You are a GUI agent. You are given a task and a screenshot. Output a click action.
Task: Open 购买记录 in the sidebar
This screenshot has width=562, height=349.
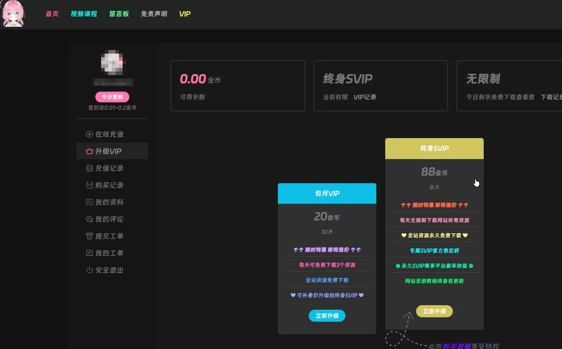click(x=112, y=185)
